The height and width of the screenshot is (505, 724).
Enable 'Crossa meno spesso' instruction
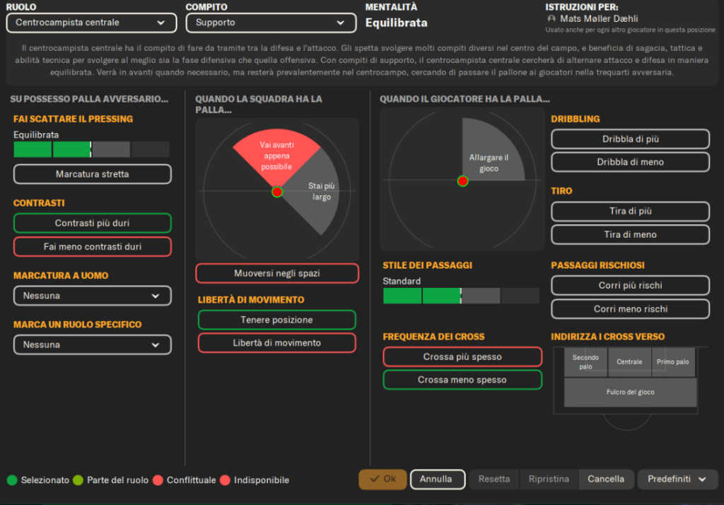point(462,380)
